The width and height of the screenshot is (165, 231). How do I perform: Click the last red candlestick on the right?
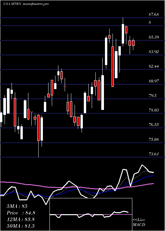pyautogui.click(x=133, y=43)
